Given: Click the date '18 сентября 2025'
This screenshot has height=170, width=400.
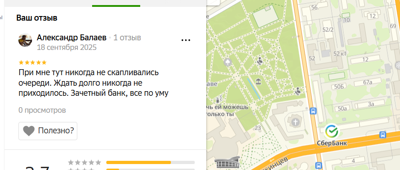Looking at the screenshot, I should (x=66, y=48).
